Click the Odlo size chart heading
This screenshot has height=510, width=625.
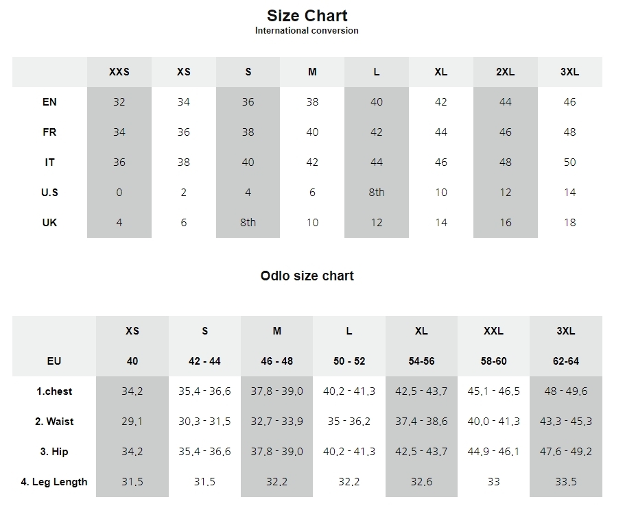click(x=307, y=276)
